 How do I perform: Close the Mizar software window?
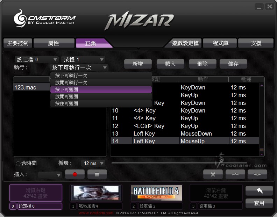pos(270,7)
